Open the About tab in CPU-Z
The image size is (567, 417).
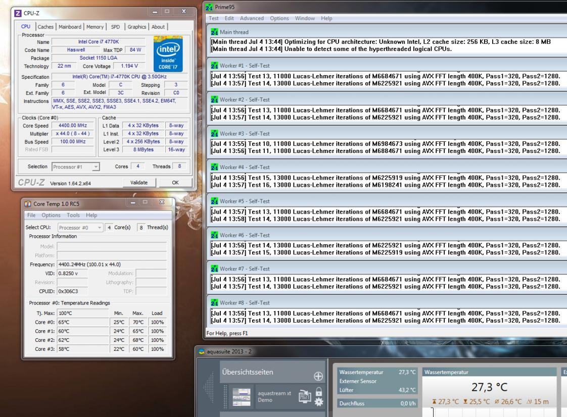pyautogui.click(x=158, y=27)
